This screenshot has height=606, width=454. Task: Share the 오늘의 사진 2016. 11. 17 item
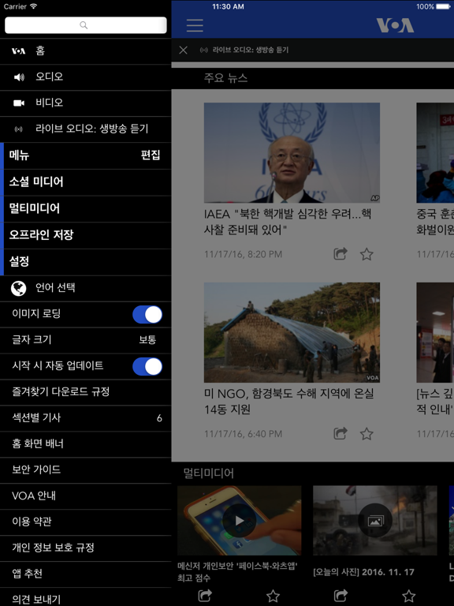340,596
